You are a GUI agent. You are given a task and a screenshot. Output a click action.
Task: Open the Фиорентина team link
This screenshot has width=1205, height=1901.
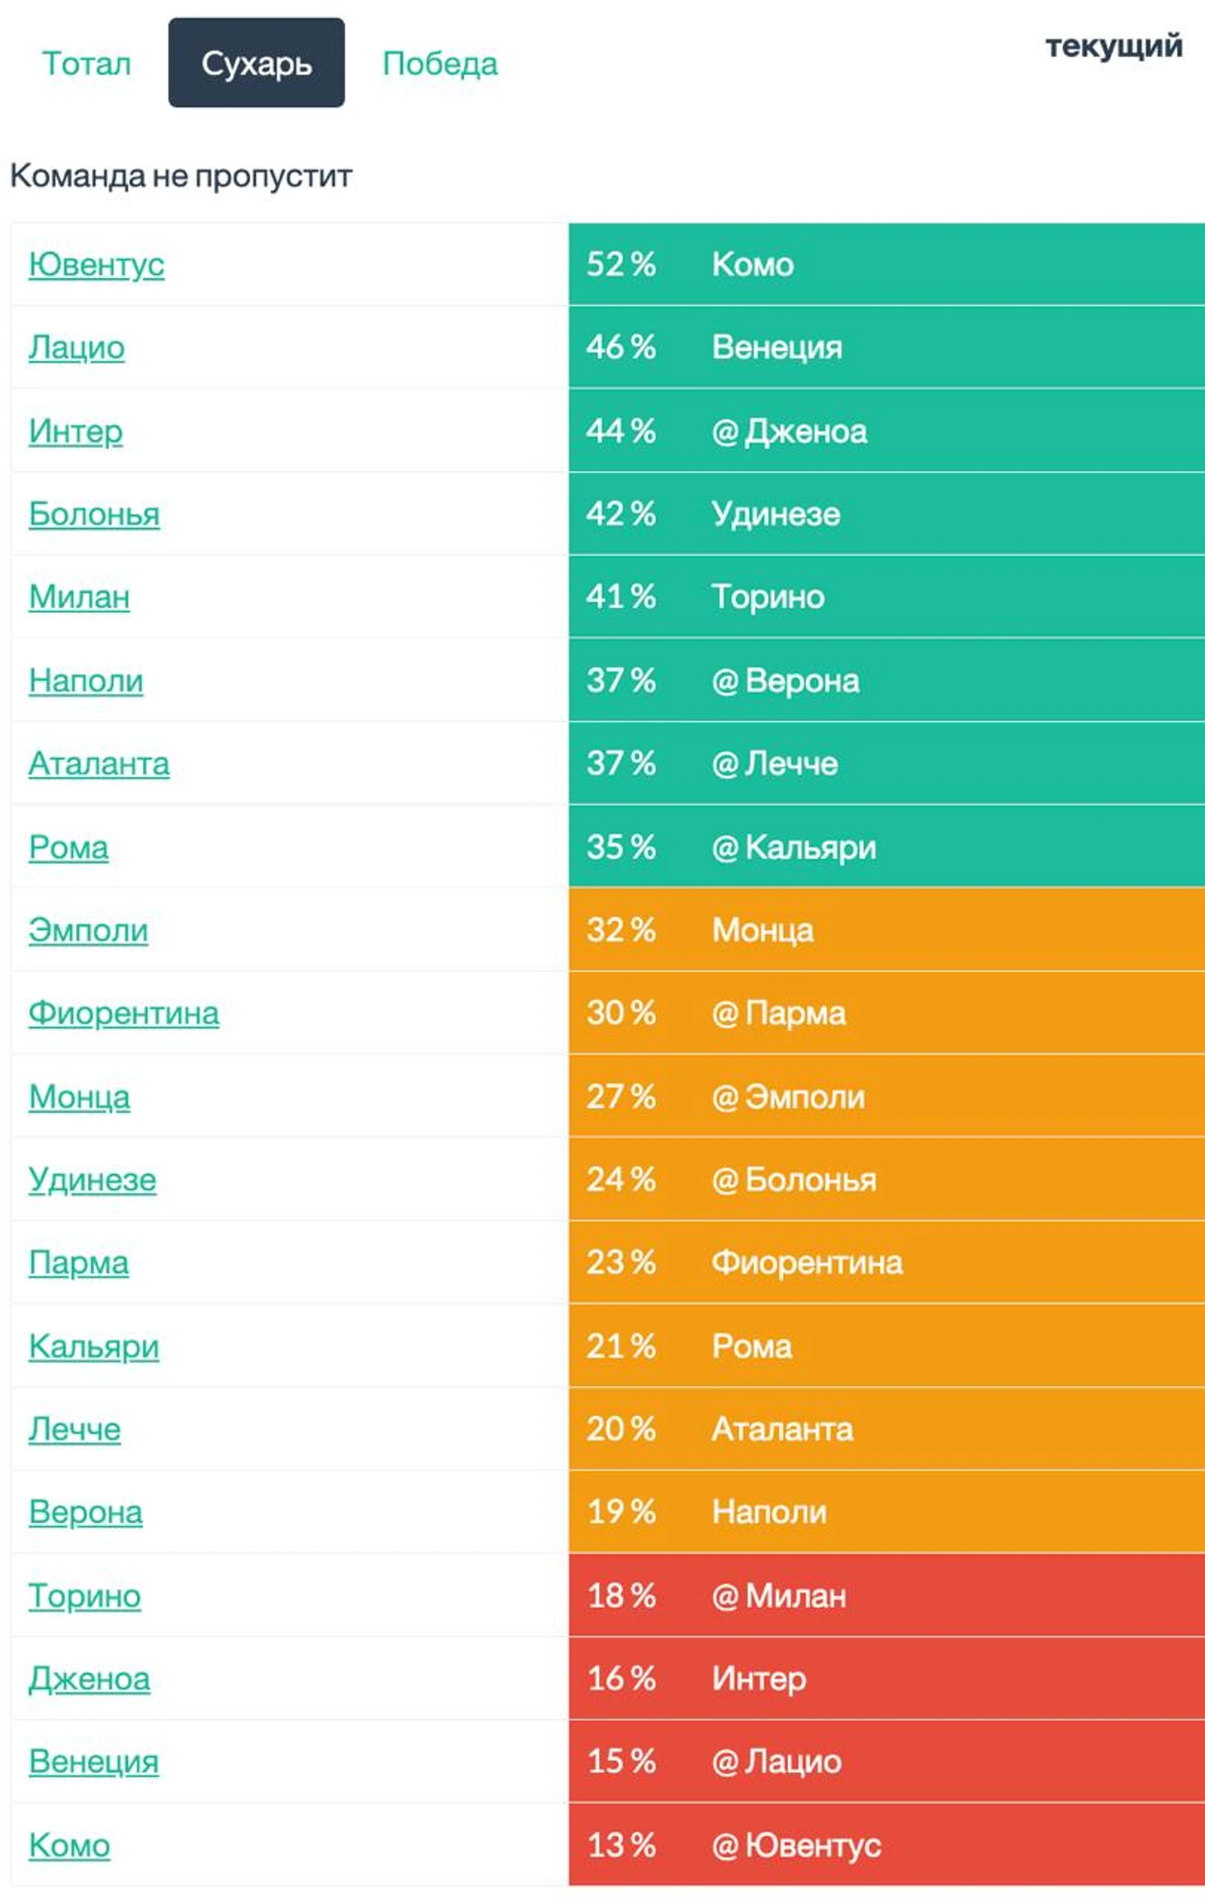(x=124, y=1013)
